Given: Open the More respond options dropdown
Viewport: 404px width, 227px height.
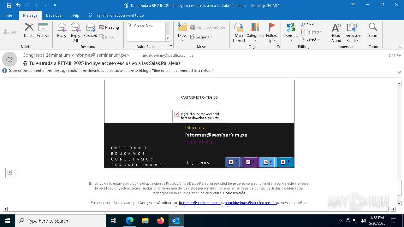Looking at the screenshot, I should [108, 37].
